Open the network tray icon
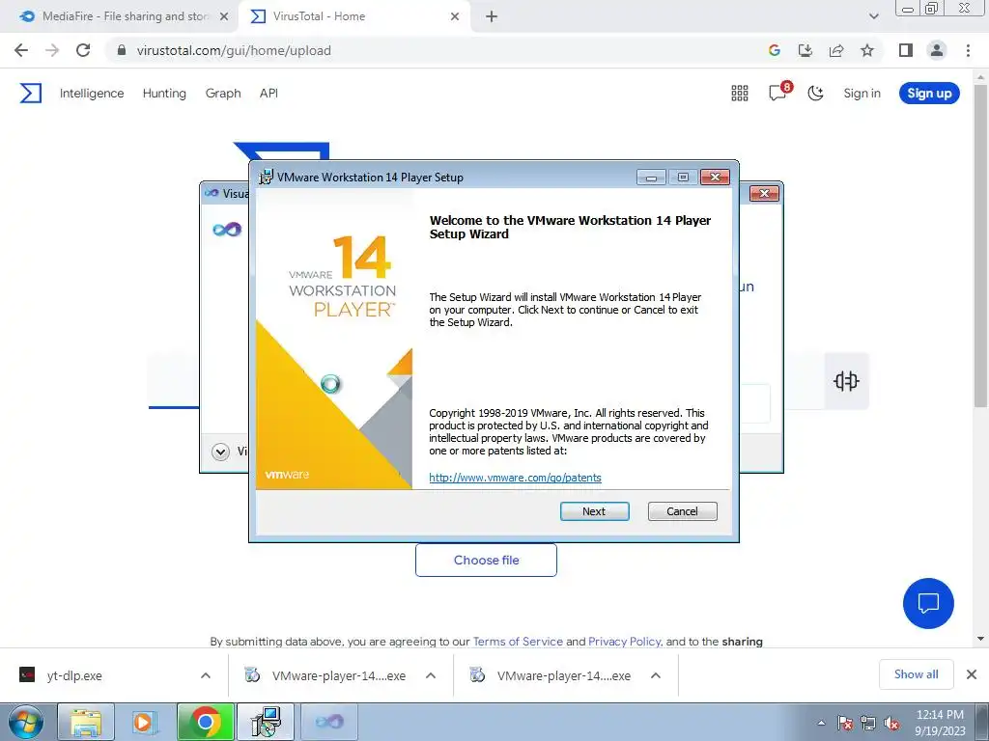Viewport: 989px width, 741px height. (868, 723)
